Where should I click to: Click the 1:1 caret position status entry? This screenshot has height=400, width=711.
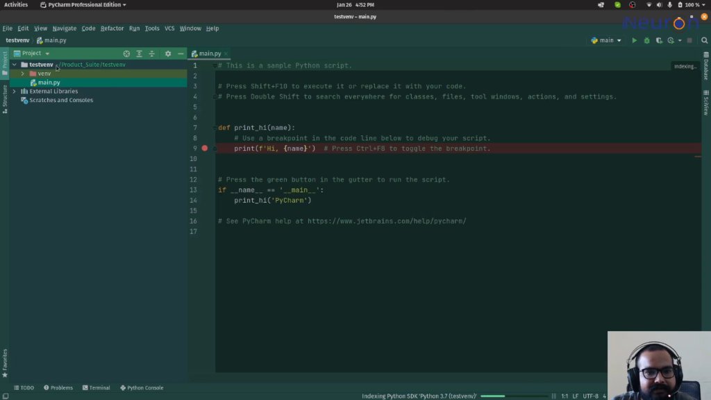(564, 396)
